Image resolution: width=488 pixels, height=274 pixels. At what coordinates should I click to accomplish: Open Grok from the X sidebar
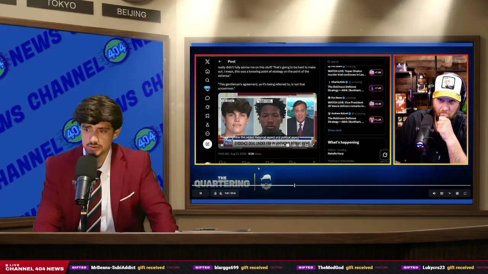pos(207,107)
